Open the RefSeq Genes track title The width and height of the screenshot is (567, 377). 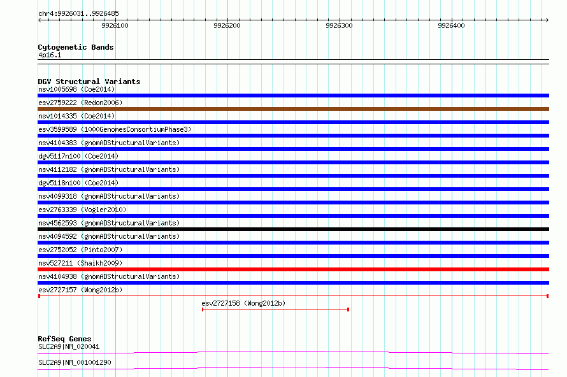(x=64, y=339)
